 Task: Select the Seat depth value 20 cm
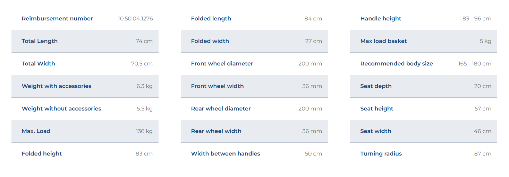click(483, 86)
